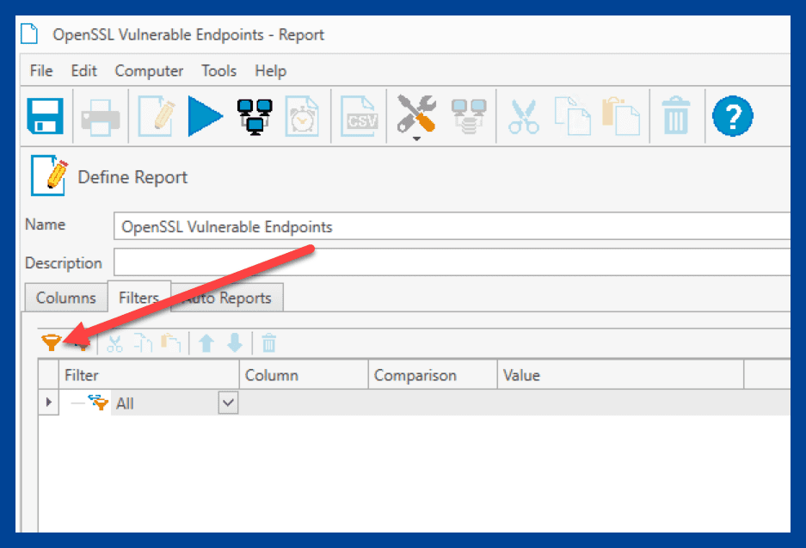
Task: Click the CSV export icon
Action: click(360, 116)
